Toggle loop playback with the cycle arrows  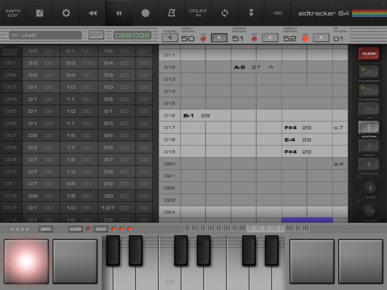click(x=225, y=13)
